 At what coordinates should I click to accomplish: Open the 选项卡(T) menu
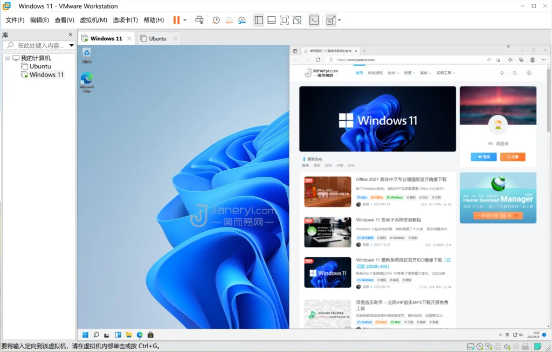125,20
